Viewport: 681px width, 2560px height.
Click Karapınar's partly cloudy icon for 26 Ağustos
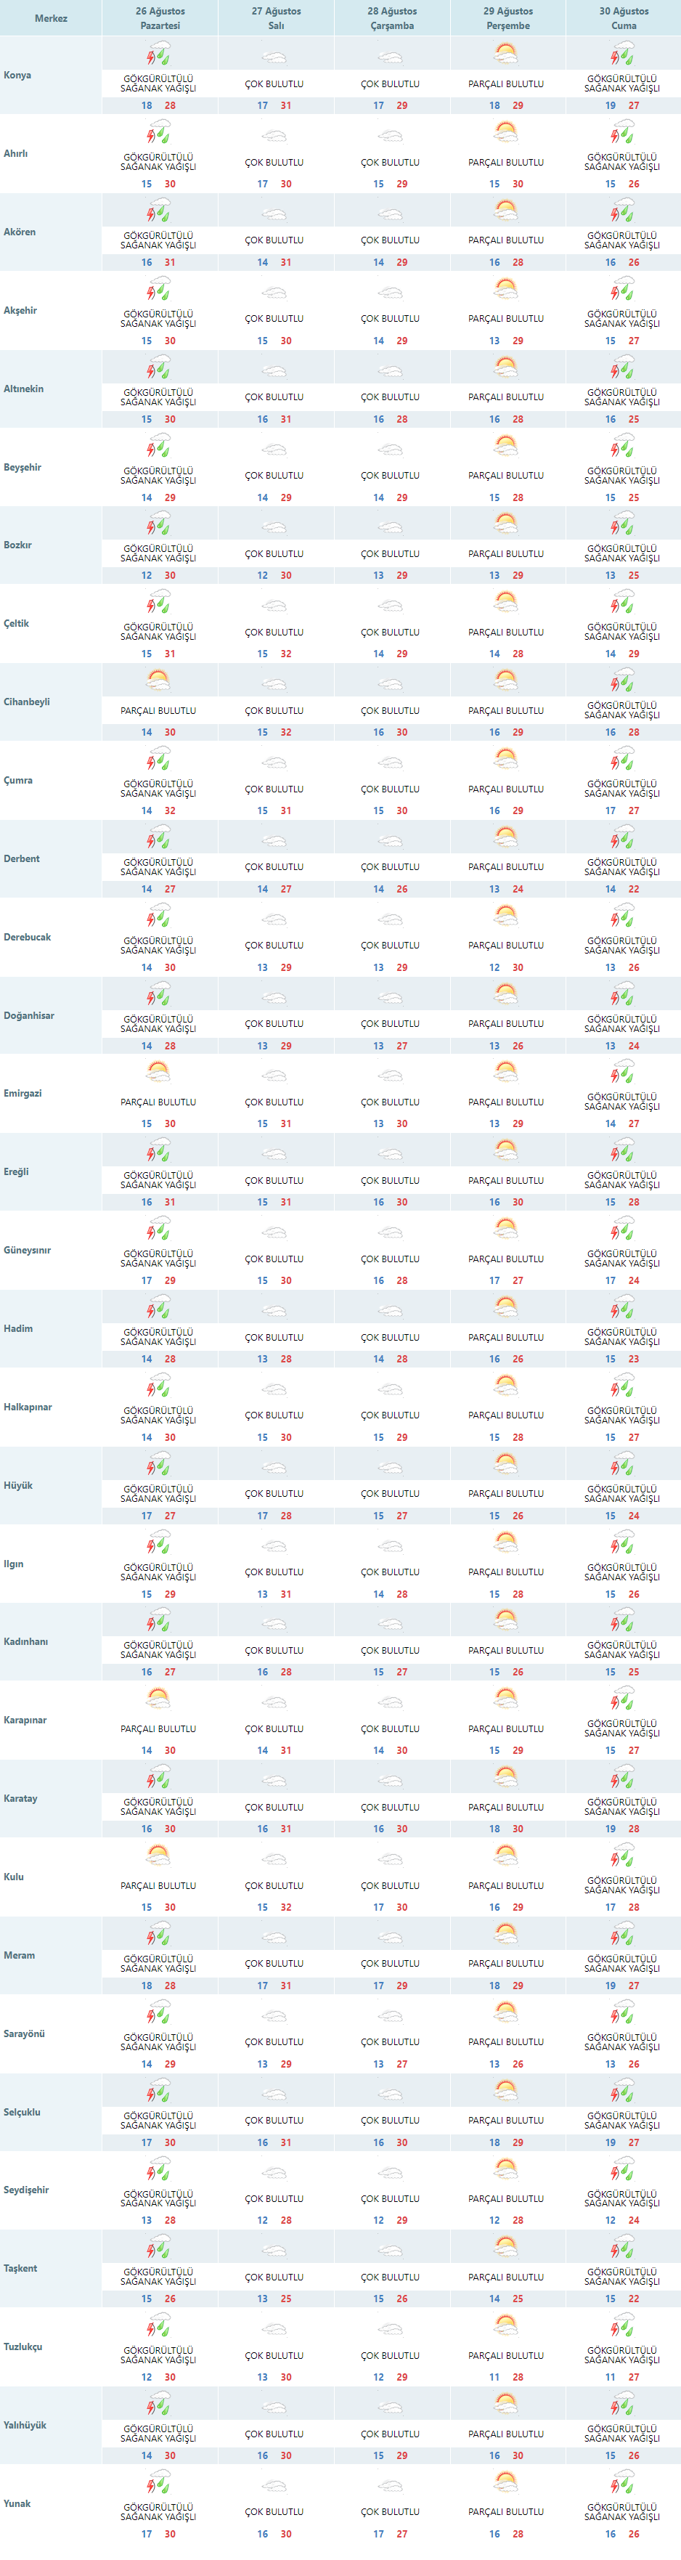pyautogui.click(x=158, y=1699)
